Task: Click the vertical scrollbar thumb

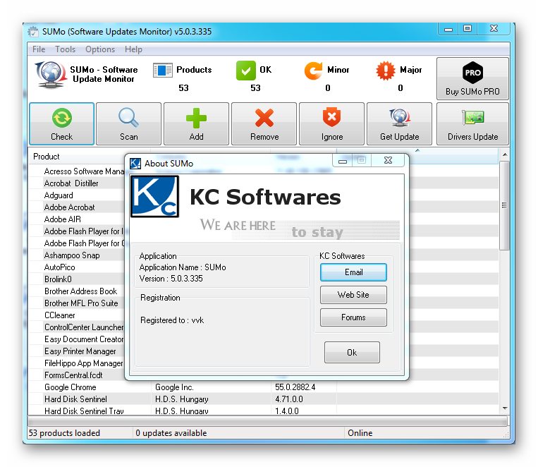Action: (x=504, y=205)
